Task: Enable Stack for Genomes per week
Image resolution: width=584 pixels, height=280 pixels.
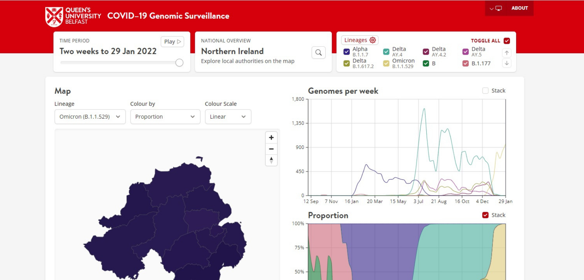Action: click(485, 91)
